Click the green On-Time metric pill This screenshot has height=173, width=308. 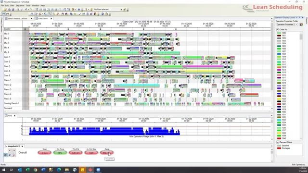(x=60, y=153)
